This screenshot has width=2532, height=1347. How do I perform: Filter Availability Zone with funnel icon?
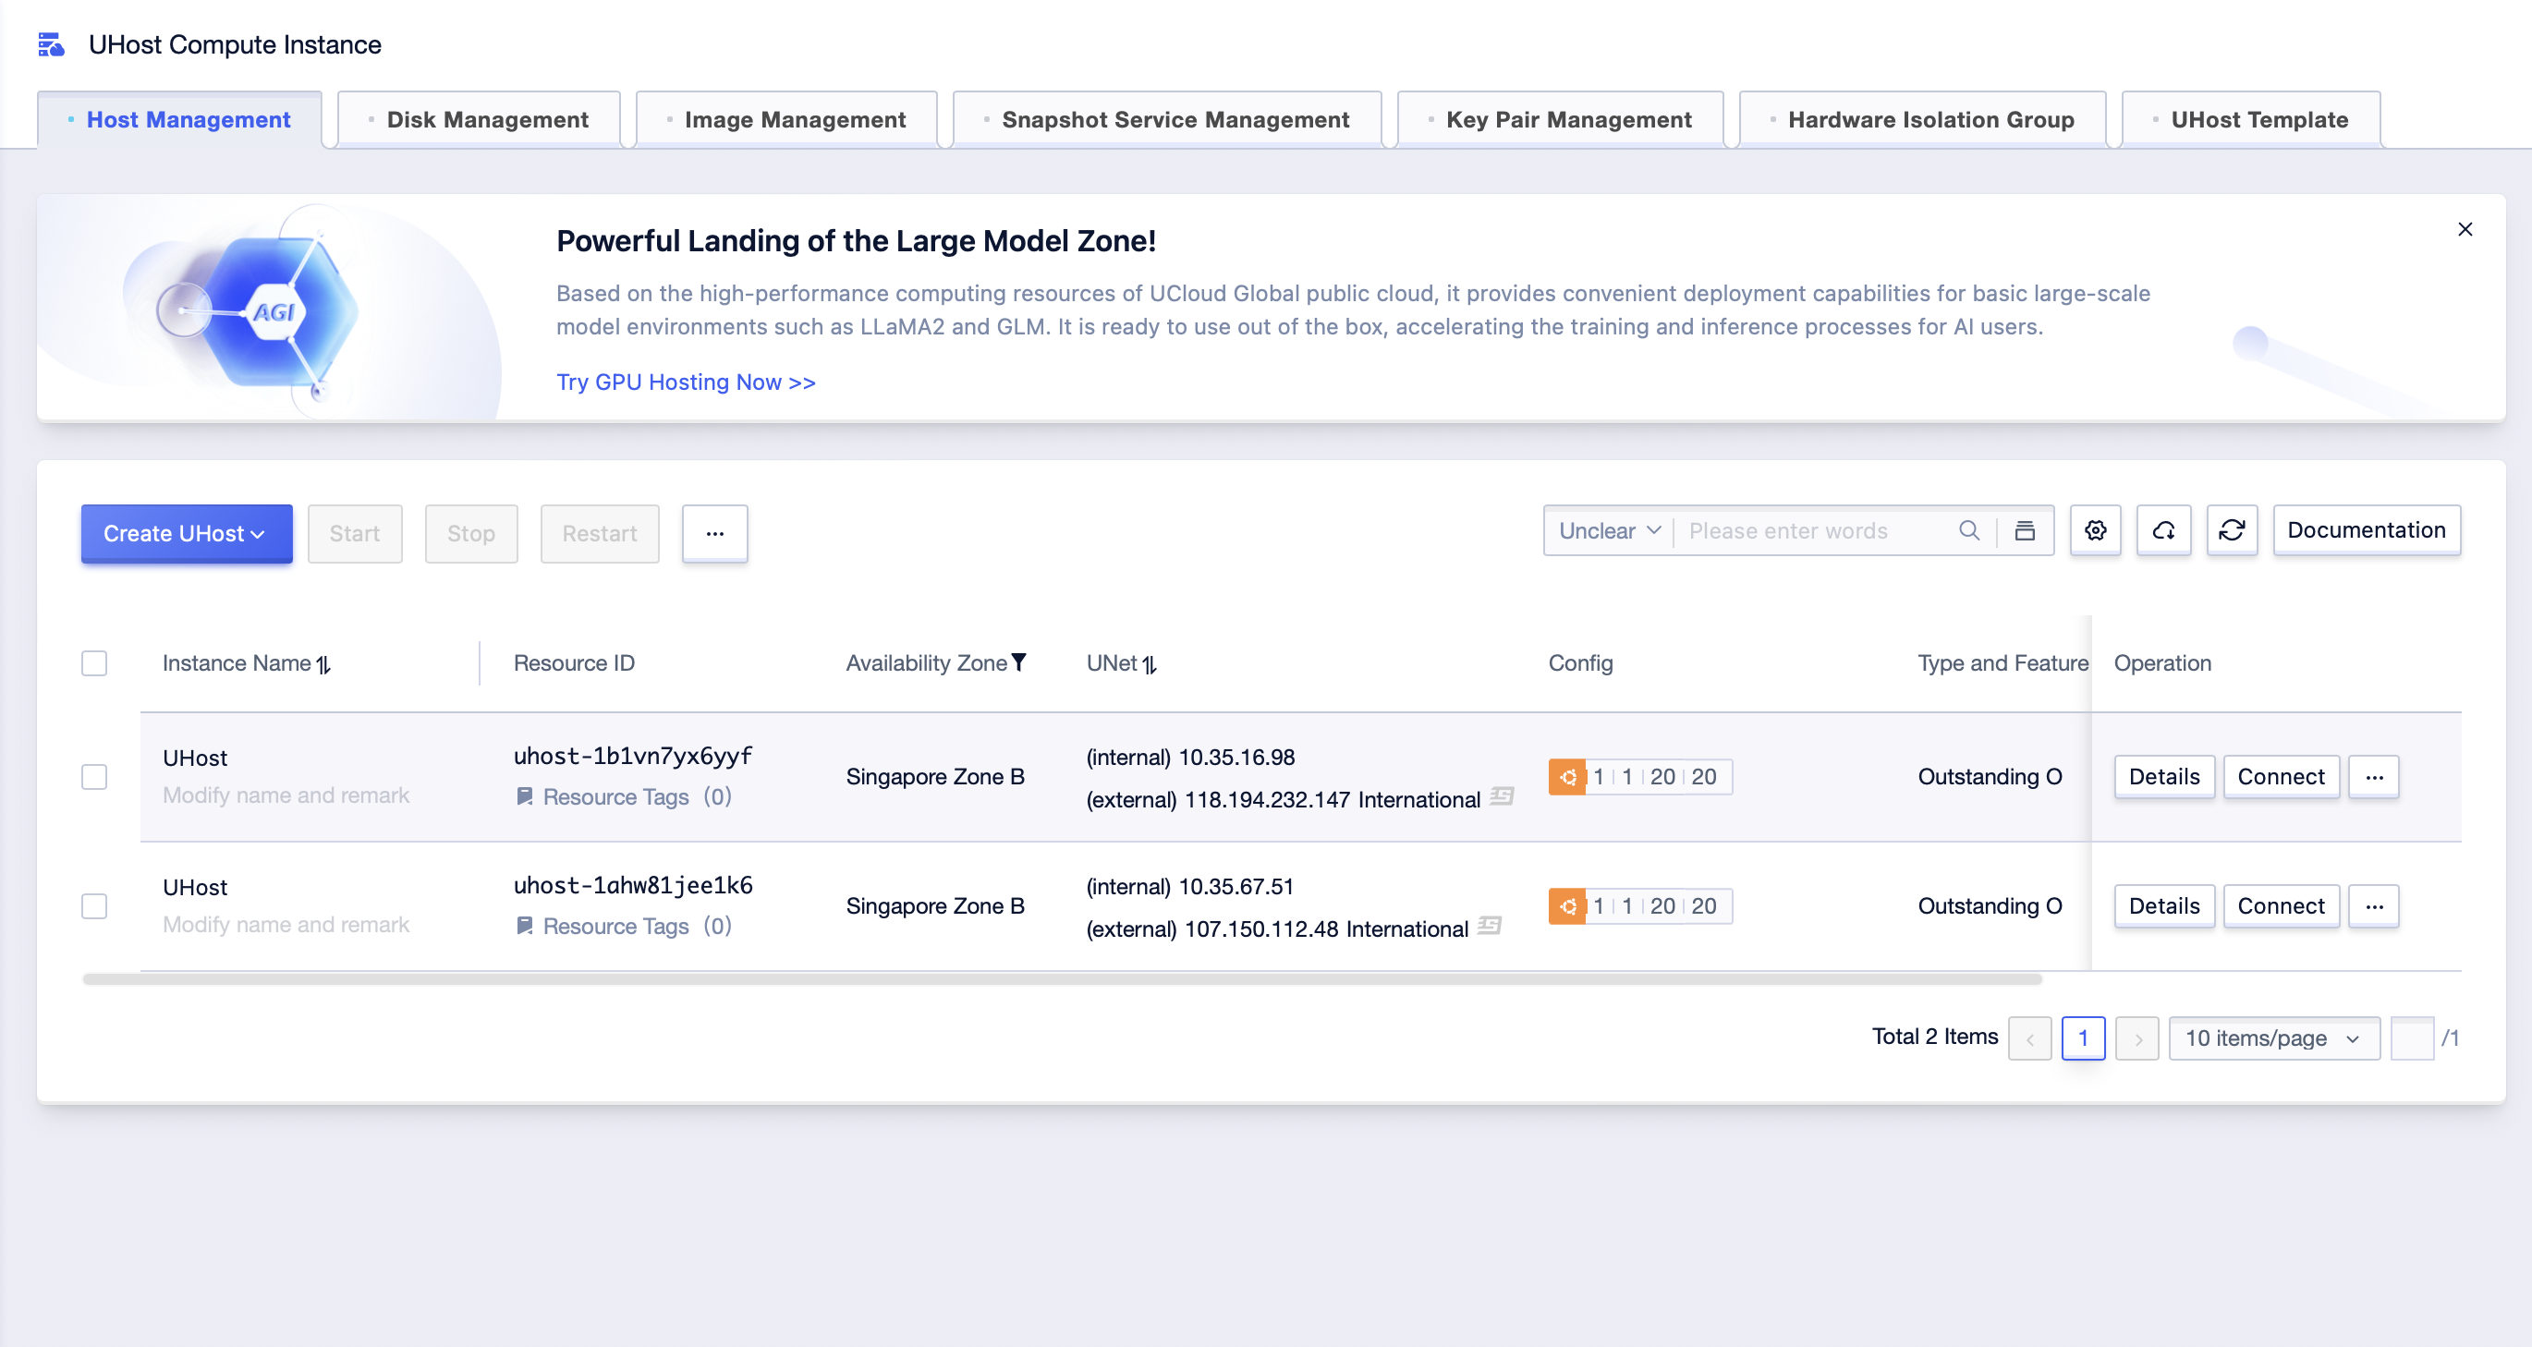pos(1019,662)
